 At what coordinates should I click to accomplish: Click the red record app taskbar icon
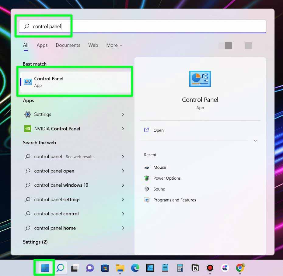pyautogui.click(x=210, y=268)
